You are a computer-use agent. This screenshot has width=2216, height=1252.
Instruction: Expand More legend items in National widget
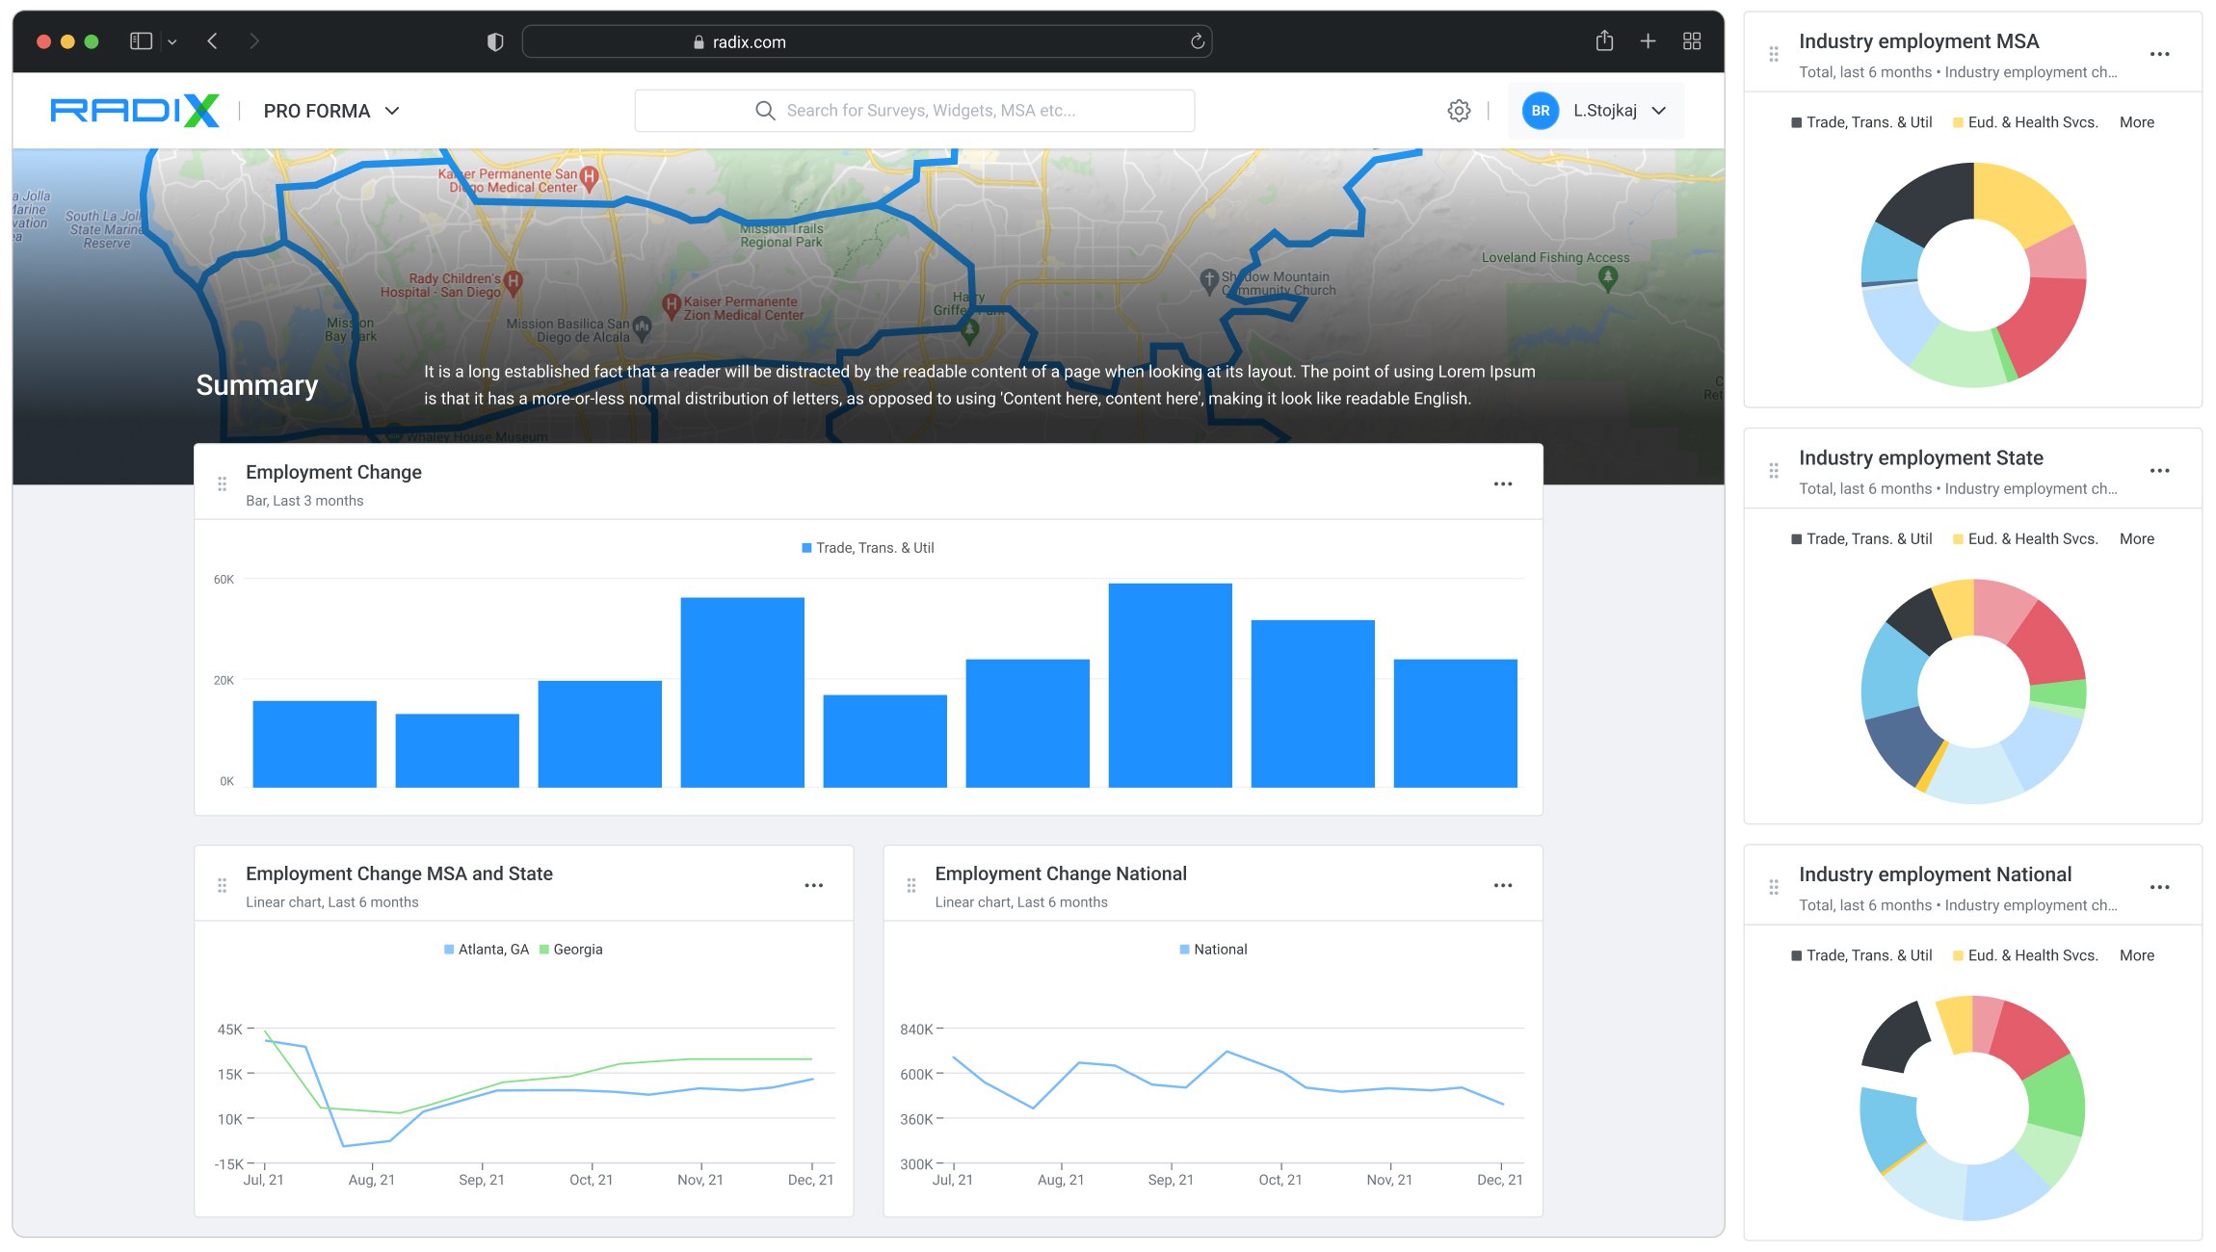click(x=2137, y=955)
